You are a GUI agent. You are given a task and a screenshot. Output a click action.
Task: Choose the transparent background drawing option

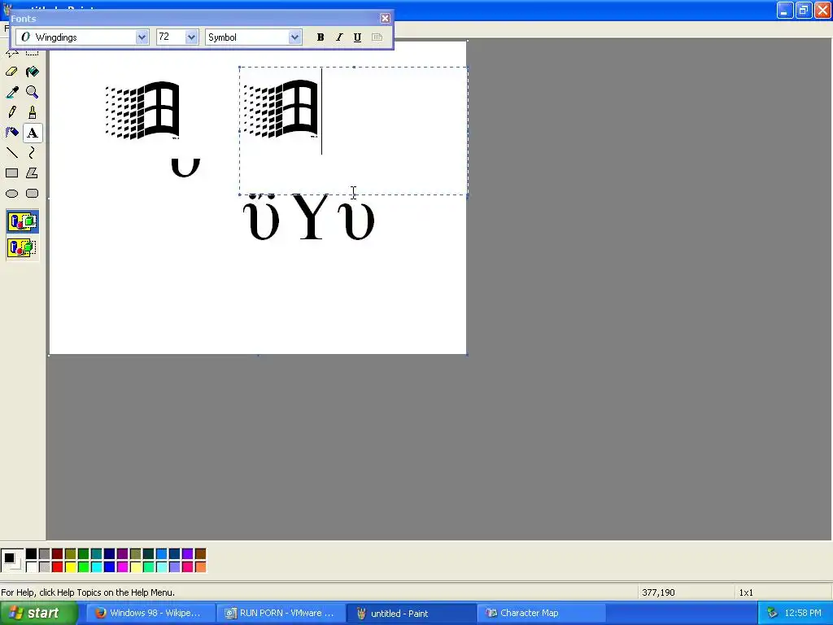(x=22, y=247)
